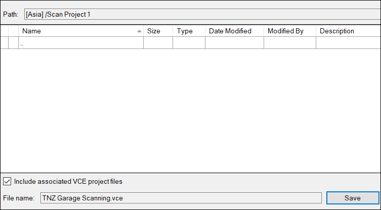381x210 pixels.
Task: Sort files by the Size column
Action: [x=158, y=31]
